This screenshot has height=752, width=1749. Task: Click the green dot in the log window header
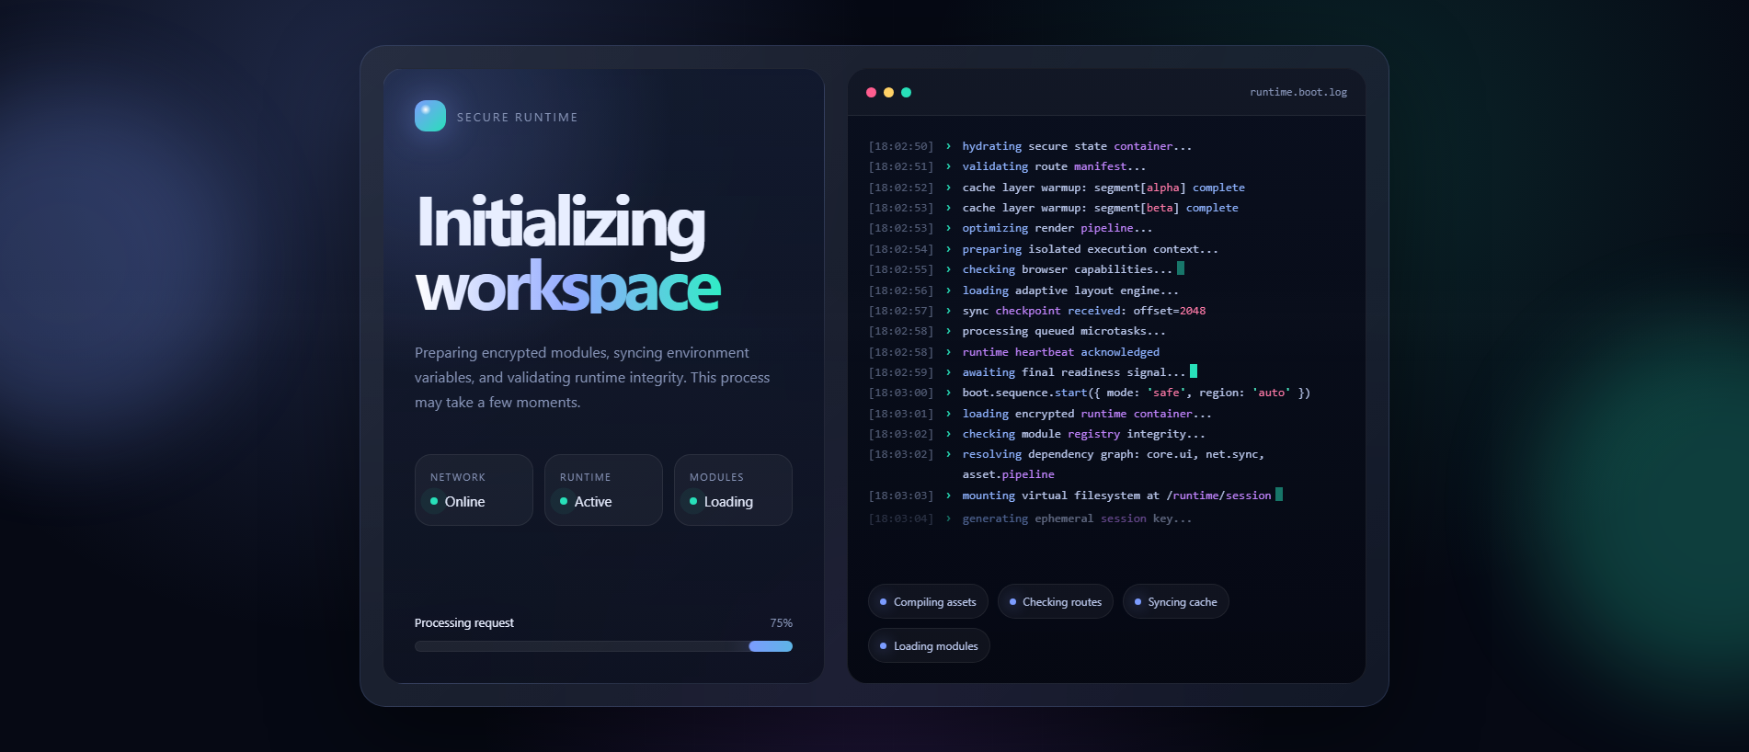(x=906, y=92)
